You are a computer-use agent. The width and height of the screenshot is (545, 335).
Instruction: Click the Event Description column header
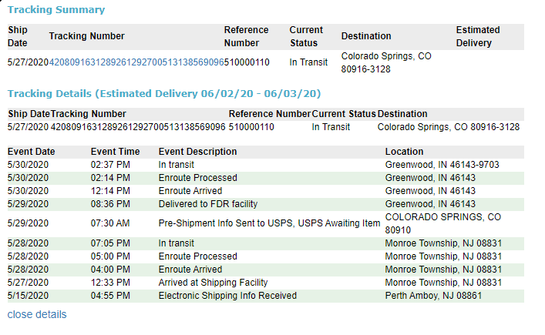pyautogui.click(x=198, y=152)
